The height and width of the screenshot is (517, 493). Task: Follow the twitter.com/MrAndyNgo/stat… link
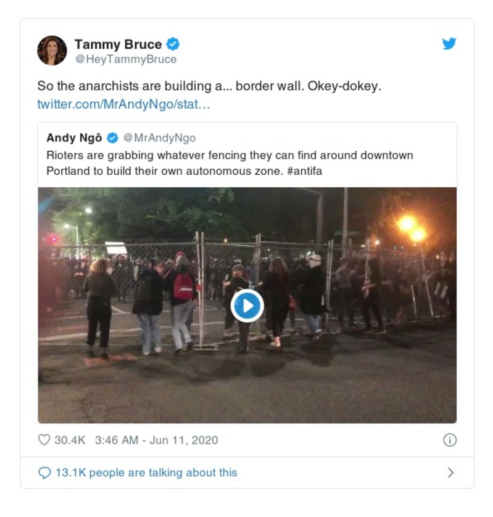click(x=124, y=104)
